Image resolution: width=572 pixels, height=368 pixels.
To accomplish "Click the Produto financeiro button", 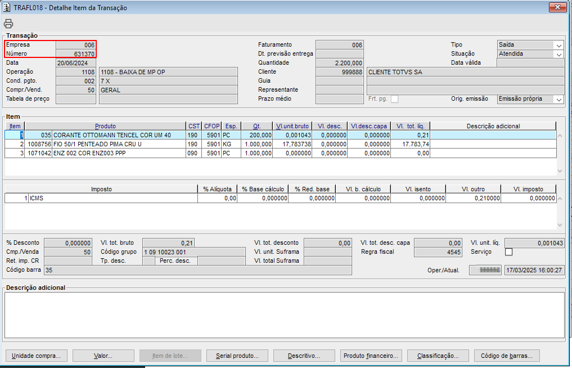I will click(371, 356).
